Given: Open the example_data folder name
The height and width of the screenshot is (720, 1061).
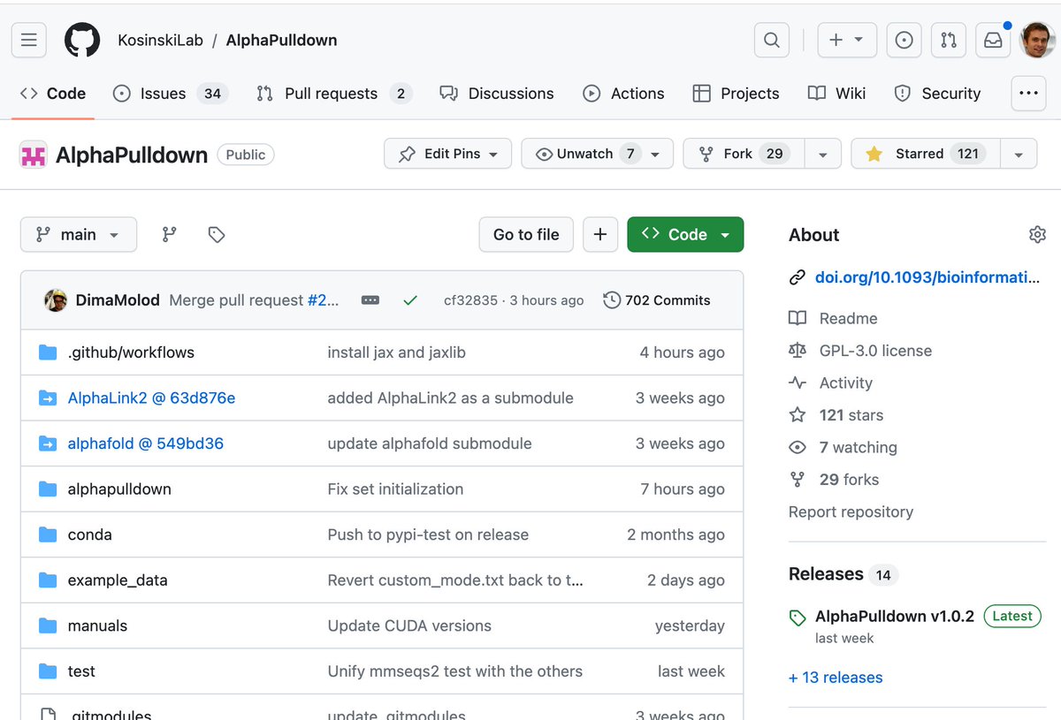Looking at the screenshot, I should tap(118, 580).
